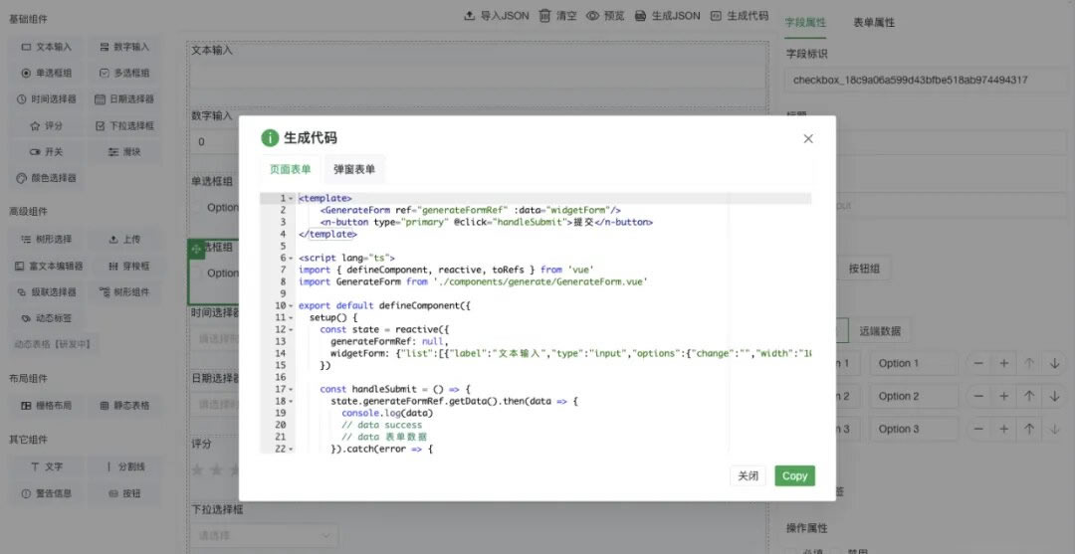The image size is (1075, 554).
Task: Fold the handleSubmit function at line 17
Action: pos(292,389)
